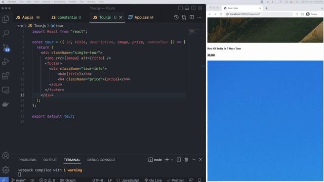Screen dimensions: 324x182
Task: Click the code minimap
Action: pyautogui.click(x=194, y=31)
